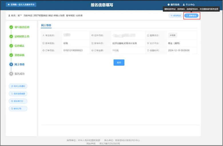Select order amount 113元

(x=116, y=50)
